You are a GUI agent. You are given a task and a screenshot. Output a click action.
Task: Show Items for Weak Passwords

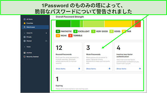91,69
